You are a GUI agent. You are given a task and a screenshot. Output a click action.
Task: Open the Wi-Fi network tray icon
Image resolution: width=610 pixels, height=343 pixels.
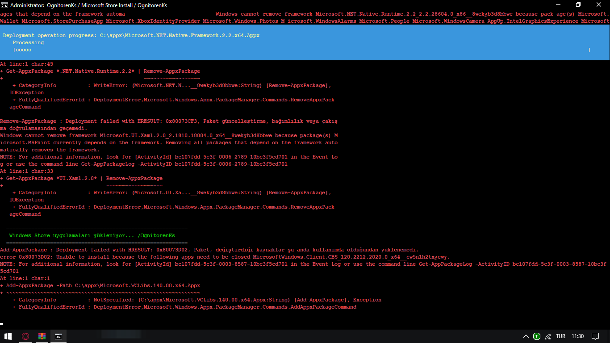548,336
